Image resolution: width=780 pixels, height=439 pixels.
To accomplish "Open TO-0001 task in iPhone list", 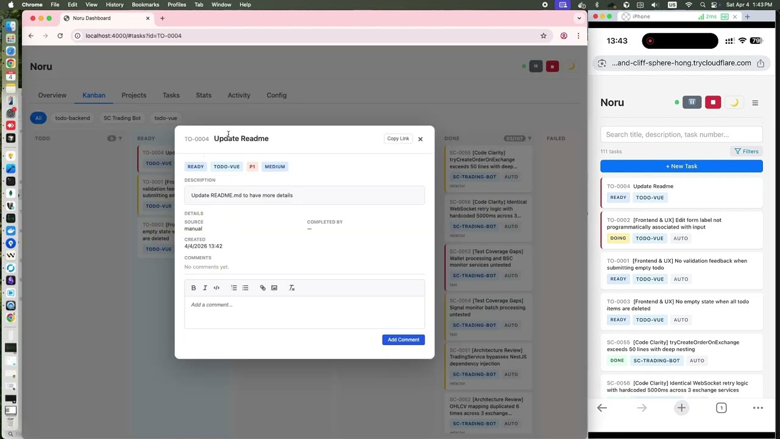I will [682, 271].
